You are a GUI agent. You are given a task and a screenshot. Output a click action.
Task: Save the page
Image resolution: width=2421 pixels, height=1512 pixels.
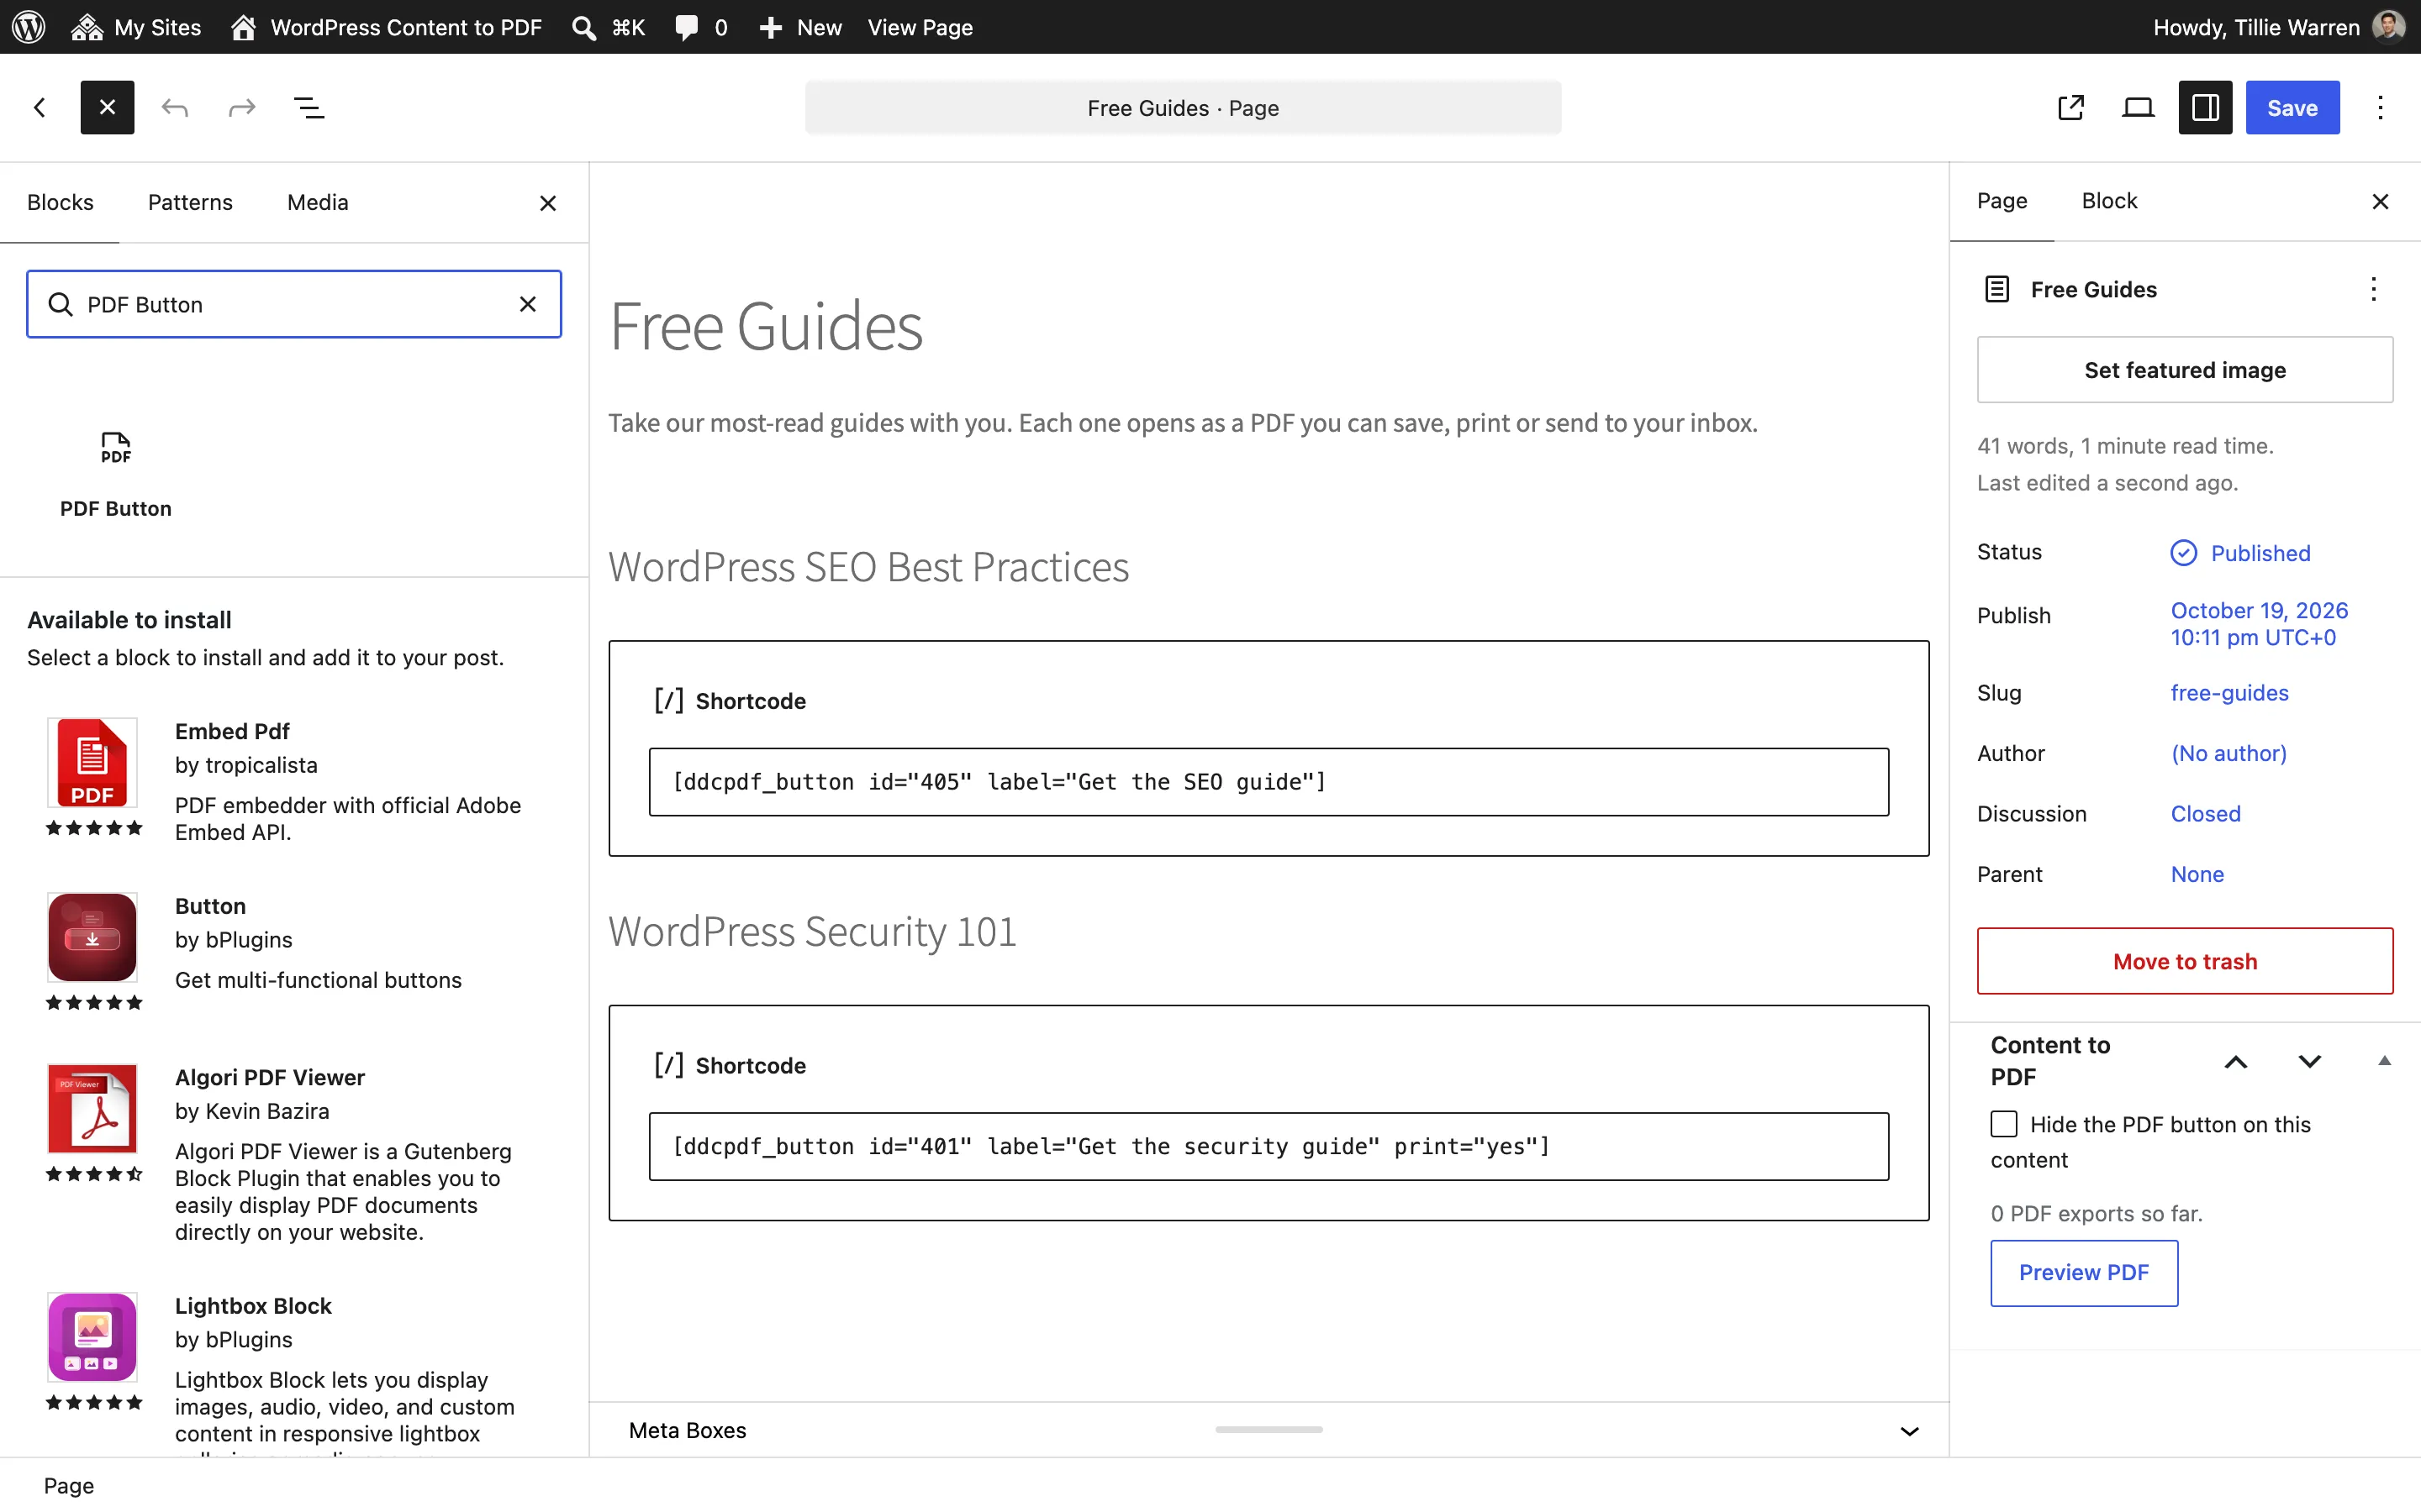(2292, 107)
